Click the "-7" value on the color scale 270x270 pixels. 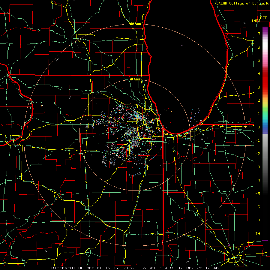pyautogui.click(x=258, y=220)
